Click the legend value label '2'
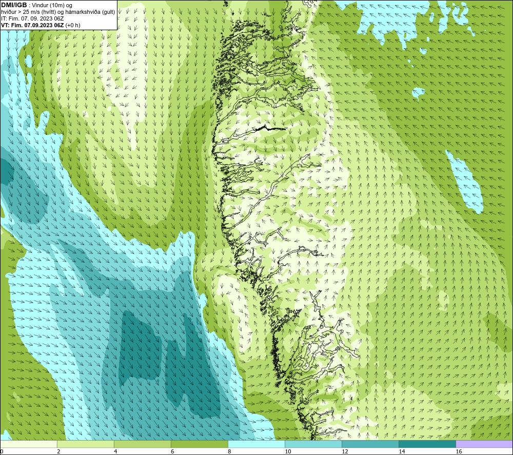The height and width of the screenshot is (455, 513). pos(58,451)
